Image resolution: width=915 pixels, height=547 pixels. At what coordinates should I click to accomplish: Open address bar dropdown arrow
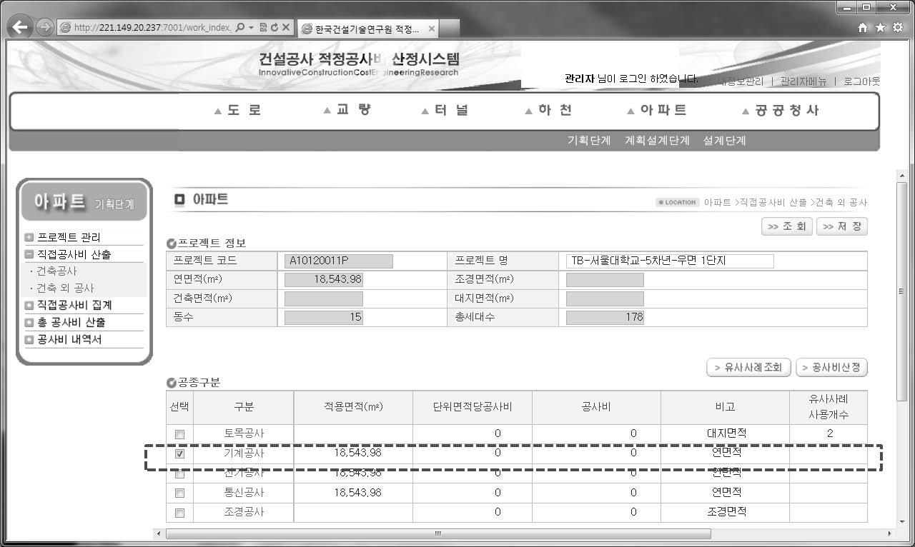tap(252, 27)
